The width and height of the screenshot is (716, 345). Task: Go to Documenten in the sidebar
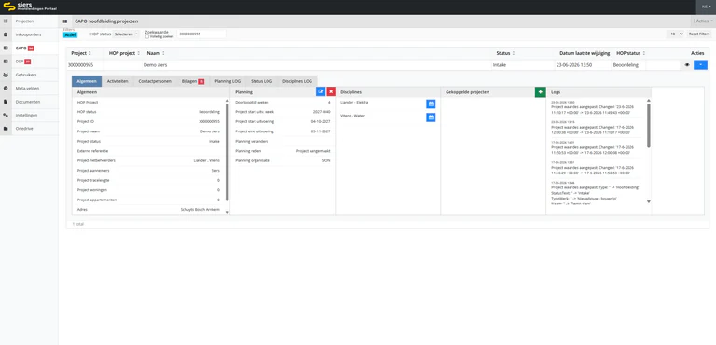pyautogui.click(x=28, y=102)
